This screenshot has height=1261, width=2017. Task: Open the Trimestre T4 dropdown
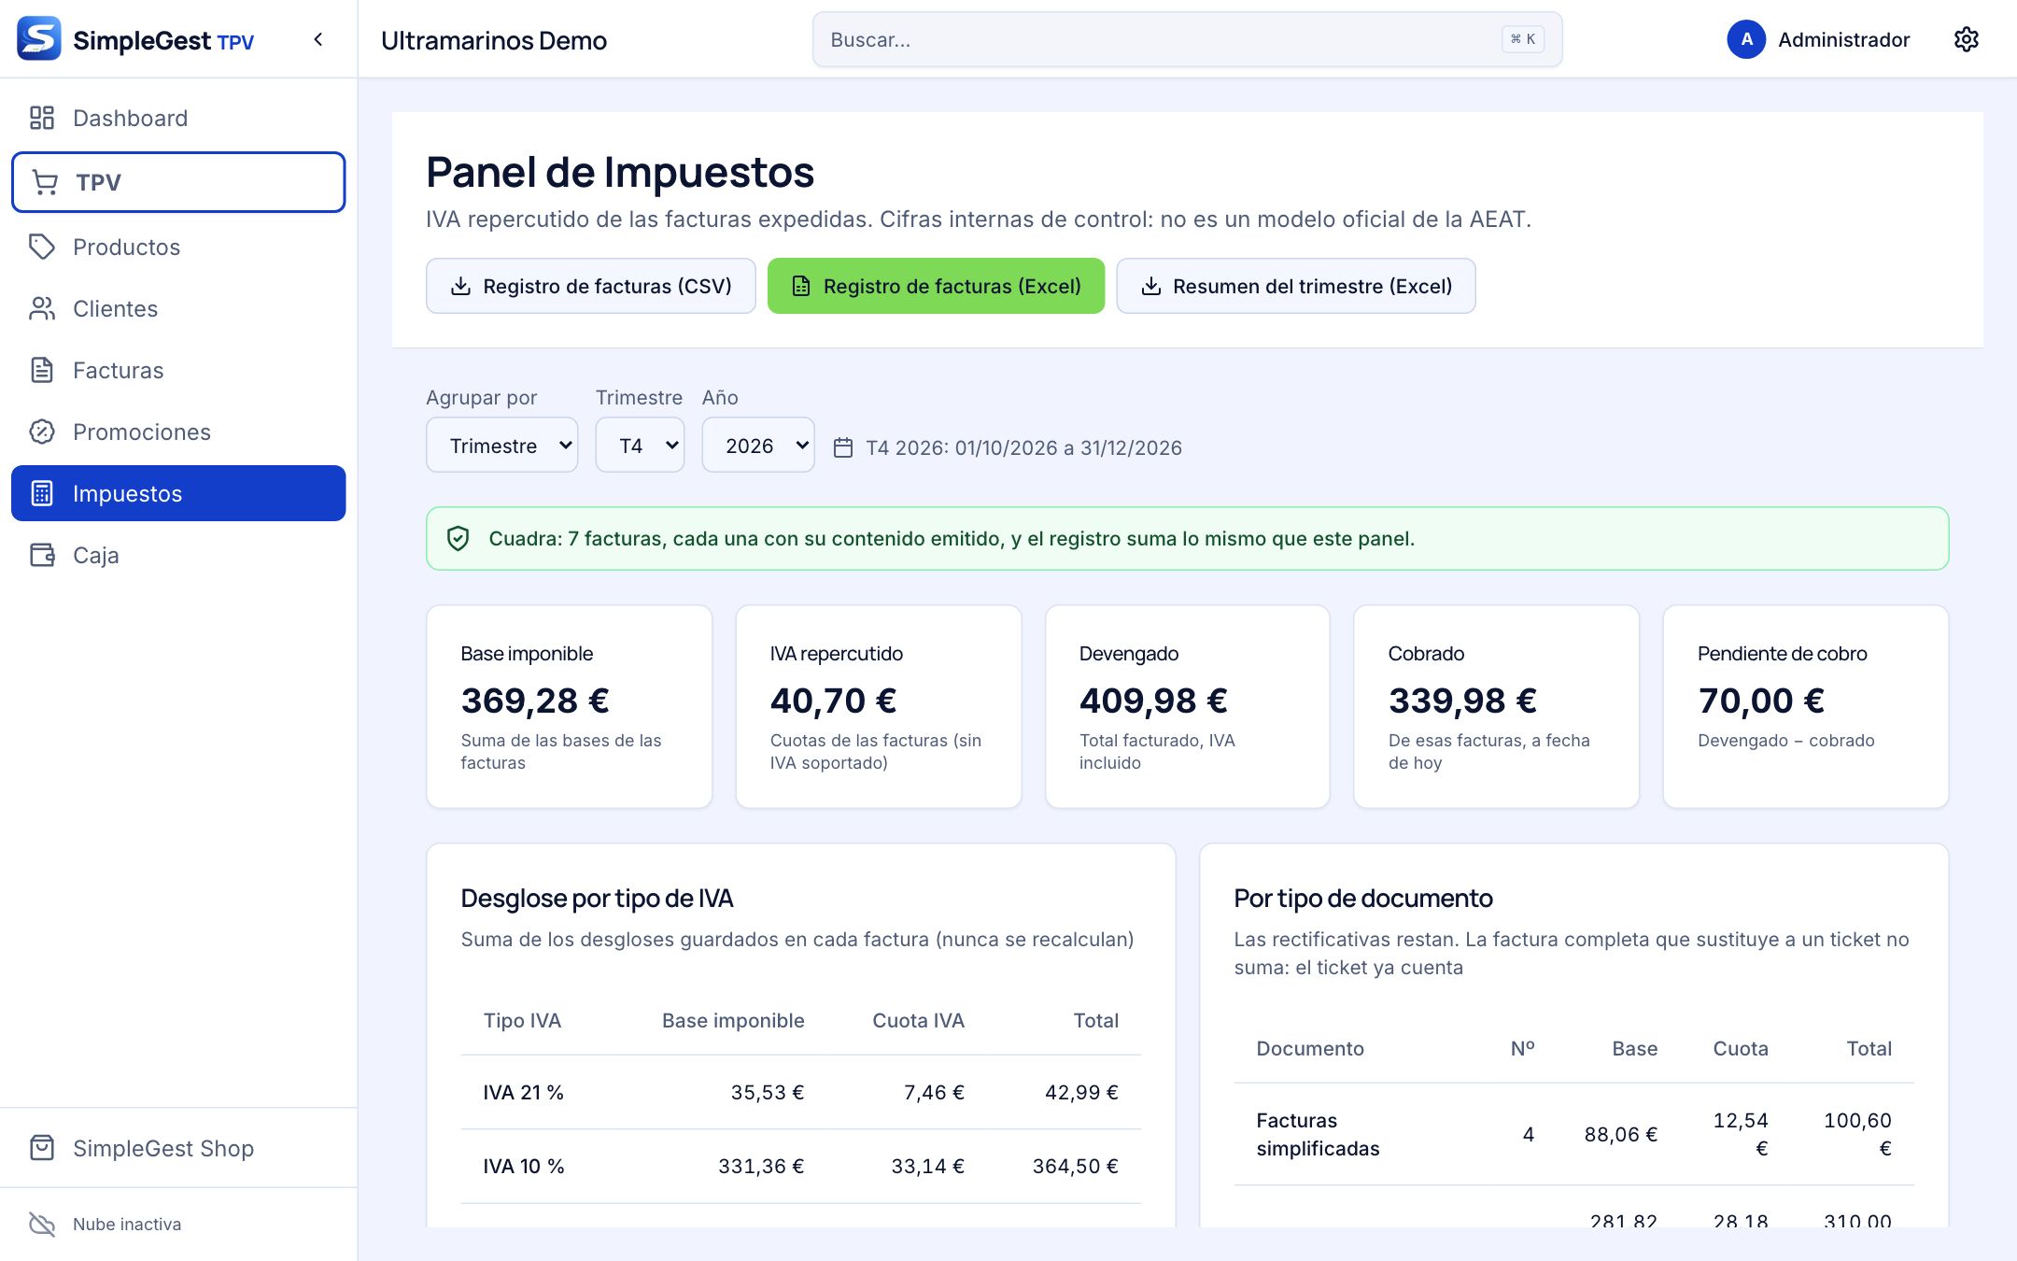click(640, 446)
